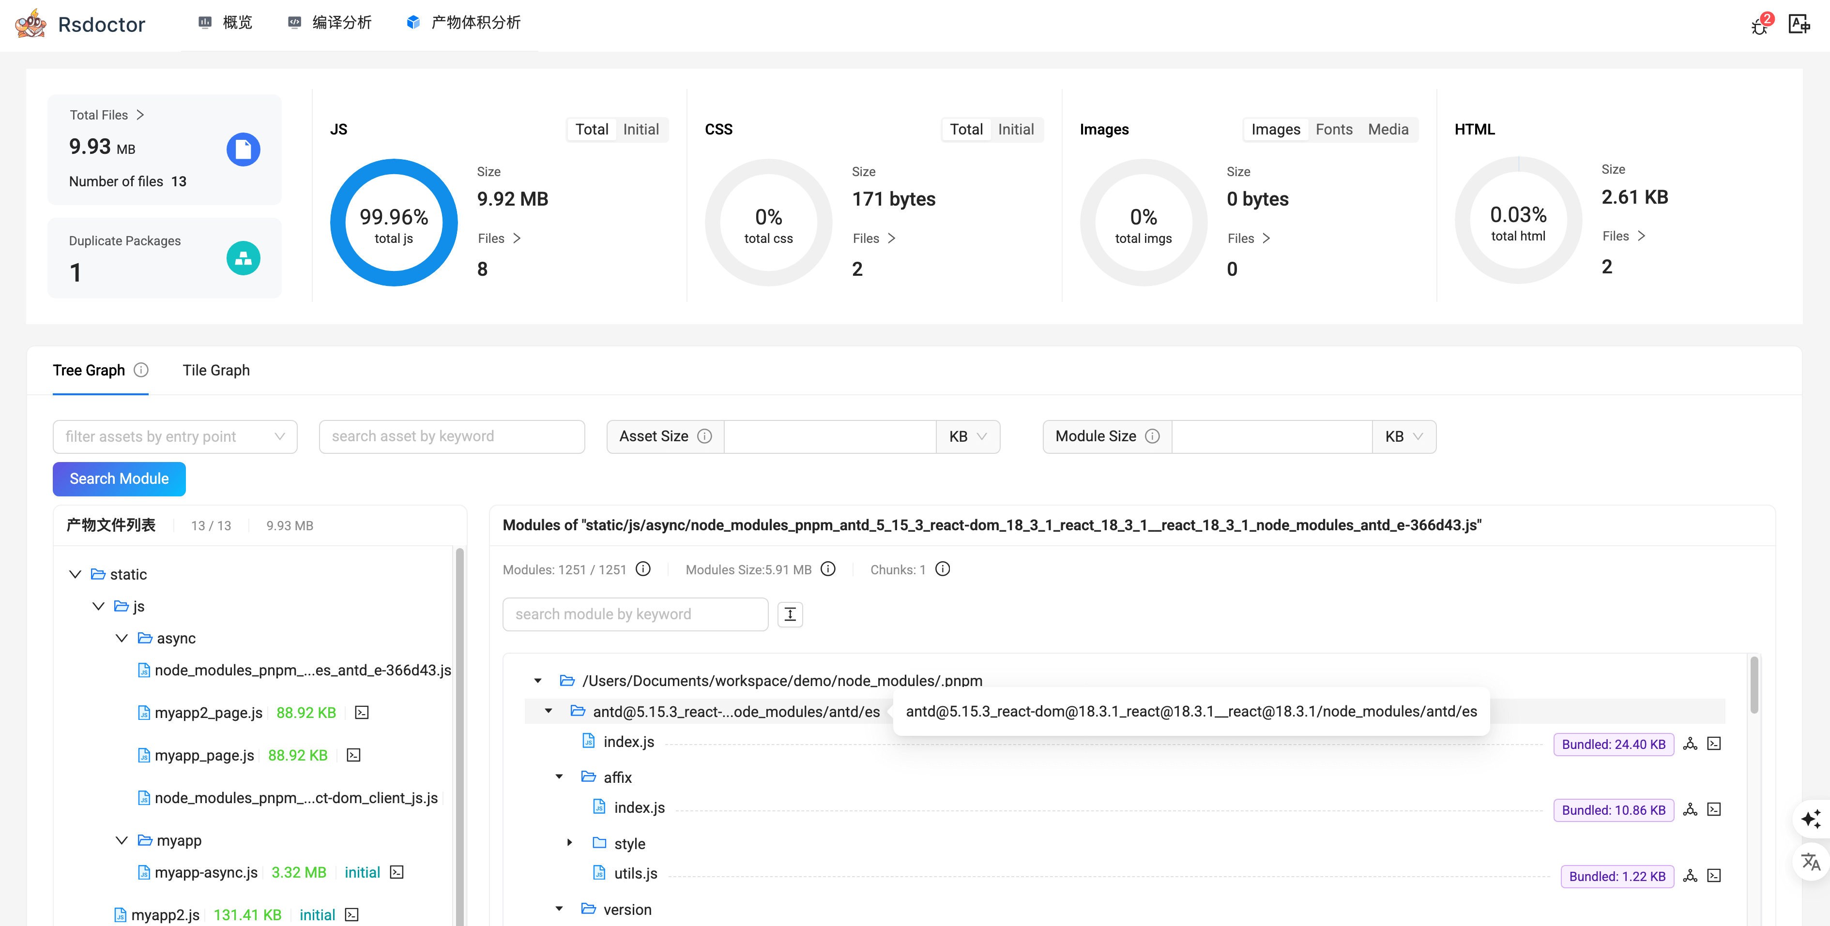Screen dimensions: 1830x926
Task: Open Images Files link
Action: click(x=1249, y=238)
